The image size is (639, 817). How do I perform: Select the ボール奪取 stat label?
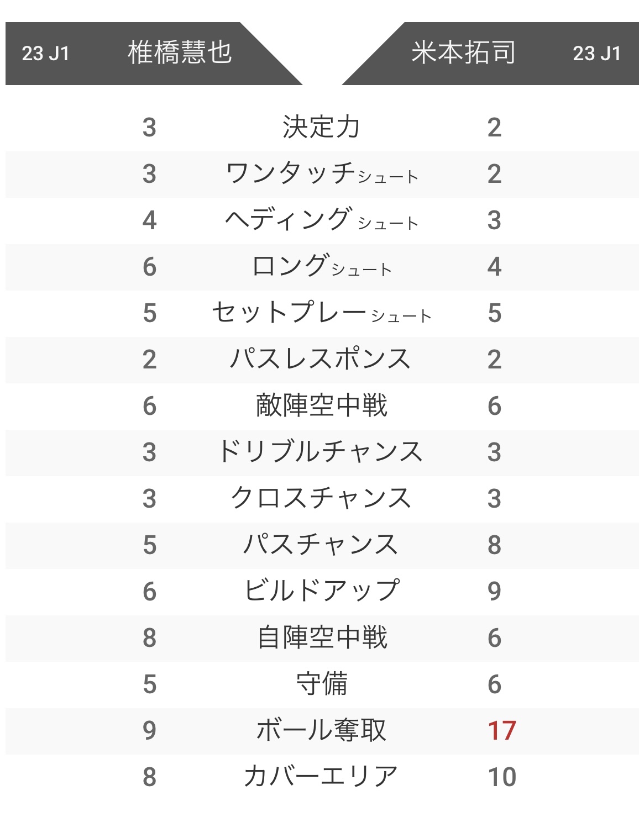tap(321, 731)
